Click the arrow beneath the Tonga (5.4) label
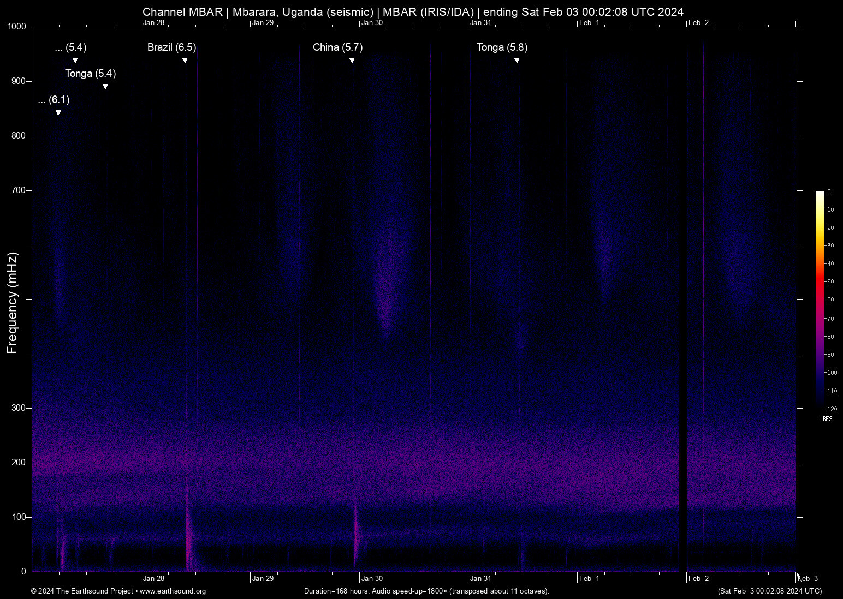 105,86
